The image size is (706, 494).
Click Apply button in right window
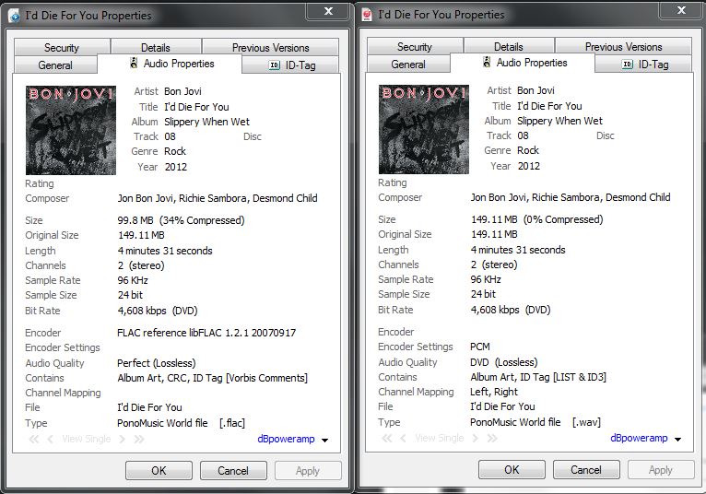(661, 470)
